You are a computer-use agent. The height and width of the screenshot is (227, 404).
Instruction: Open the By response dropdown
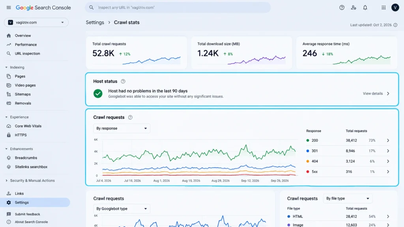pyautogui.click(x=122, y=128)
